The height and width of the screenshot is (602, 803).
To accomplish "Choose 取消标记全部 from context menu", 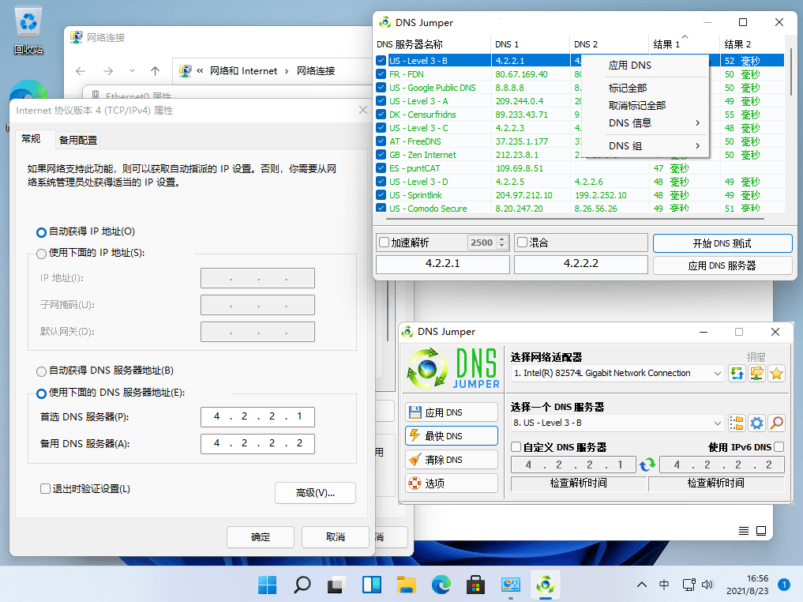I will (x=636, y=106).
